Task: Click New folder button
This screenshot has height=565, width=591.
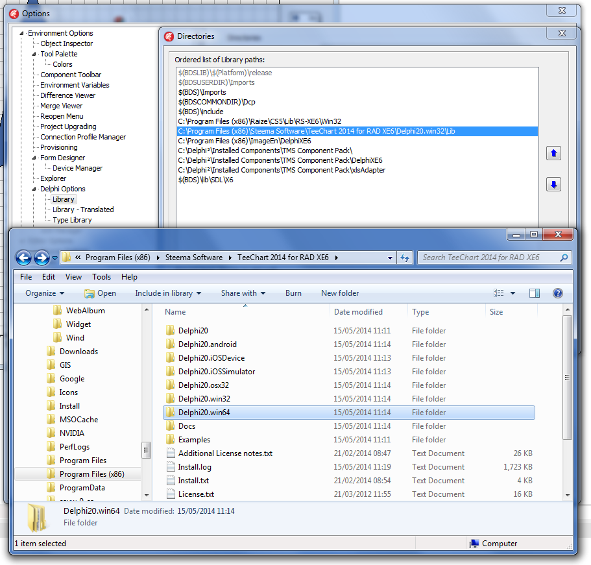Action: point(339,293)
